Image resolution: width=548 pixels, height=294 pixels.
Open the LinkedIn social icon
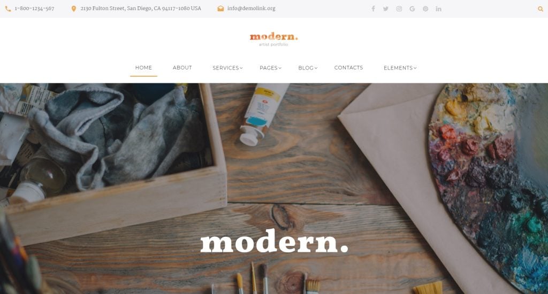[x=438, y=9]
